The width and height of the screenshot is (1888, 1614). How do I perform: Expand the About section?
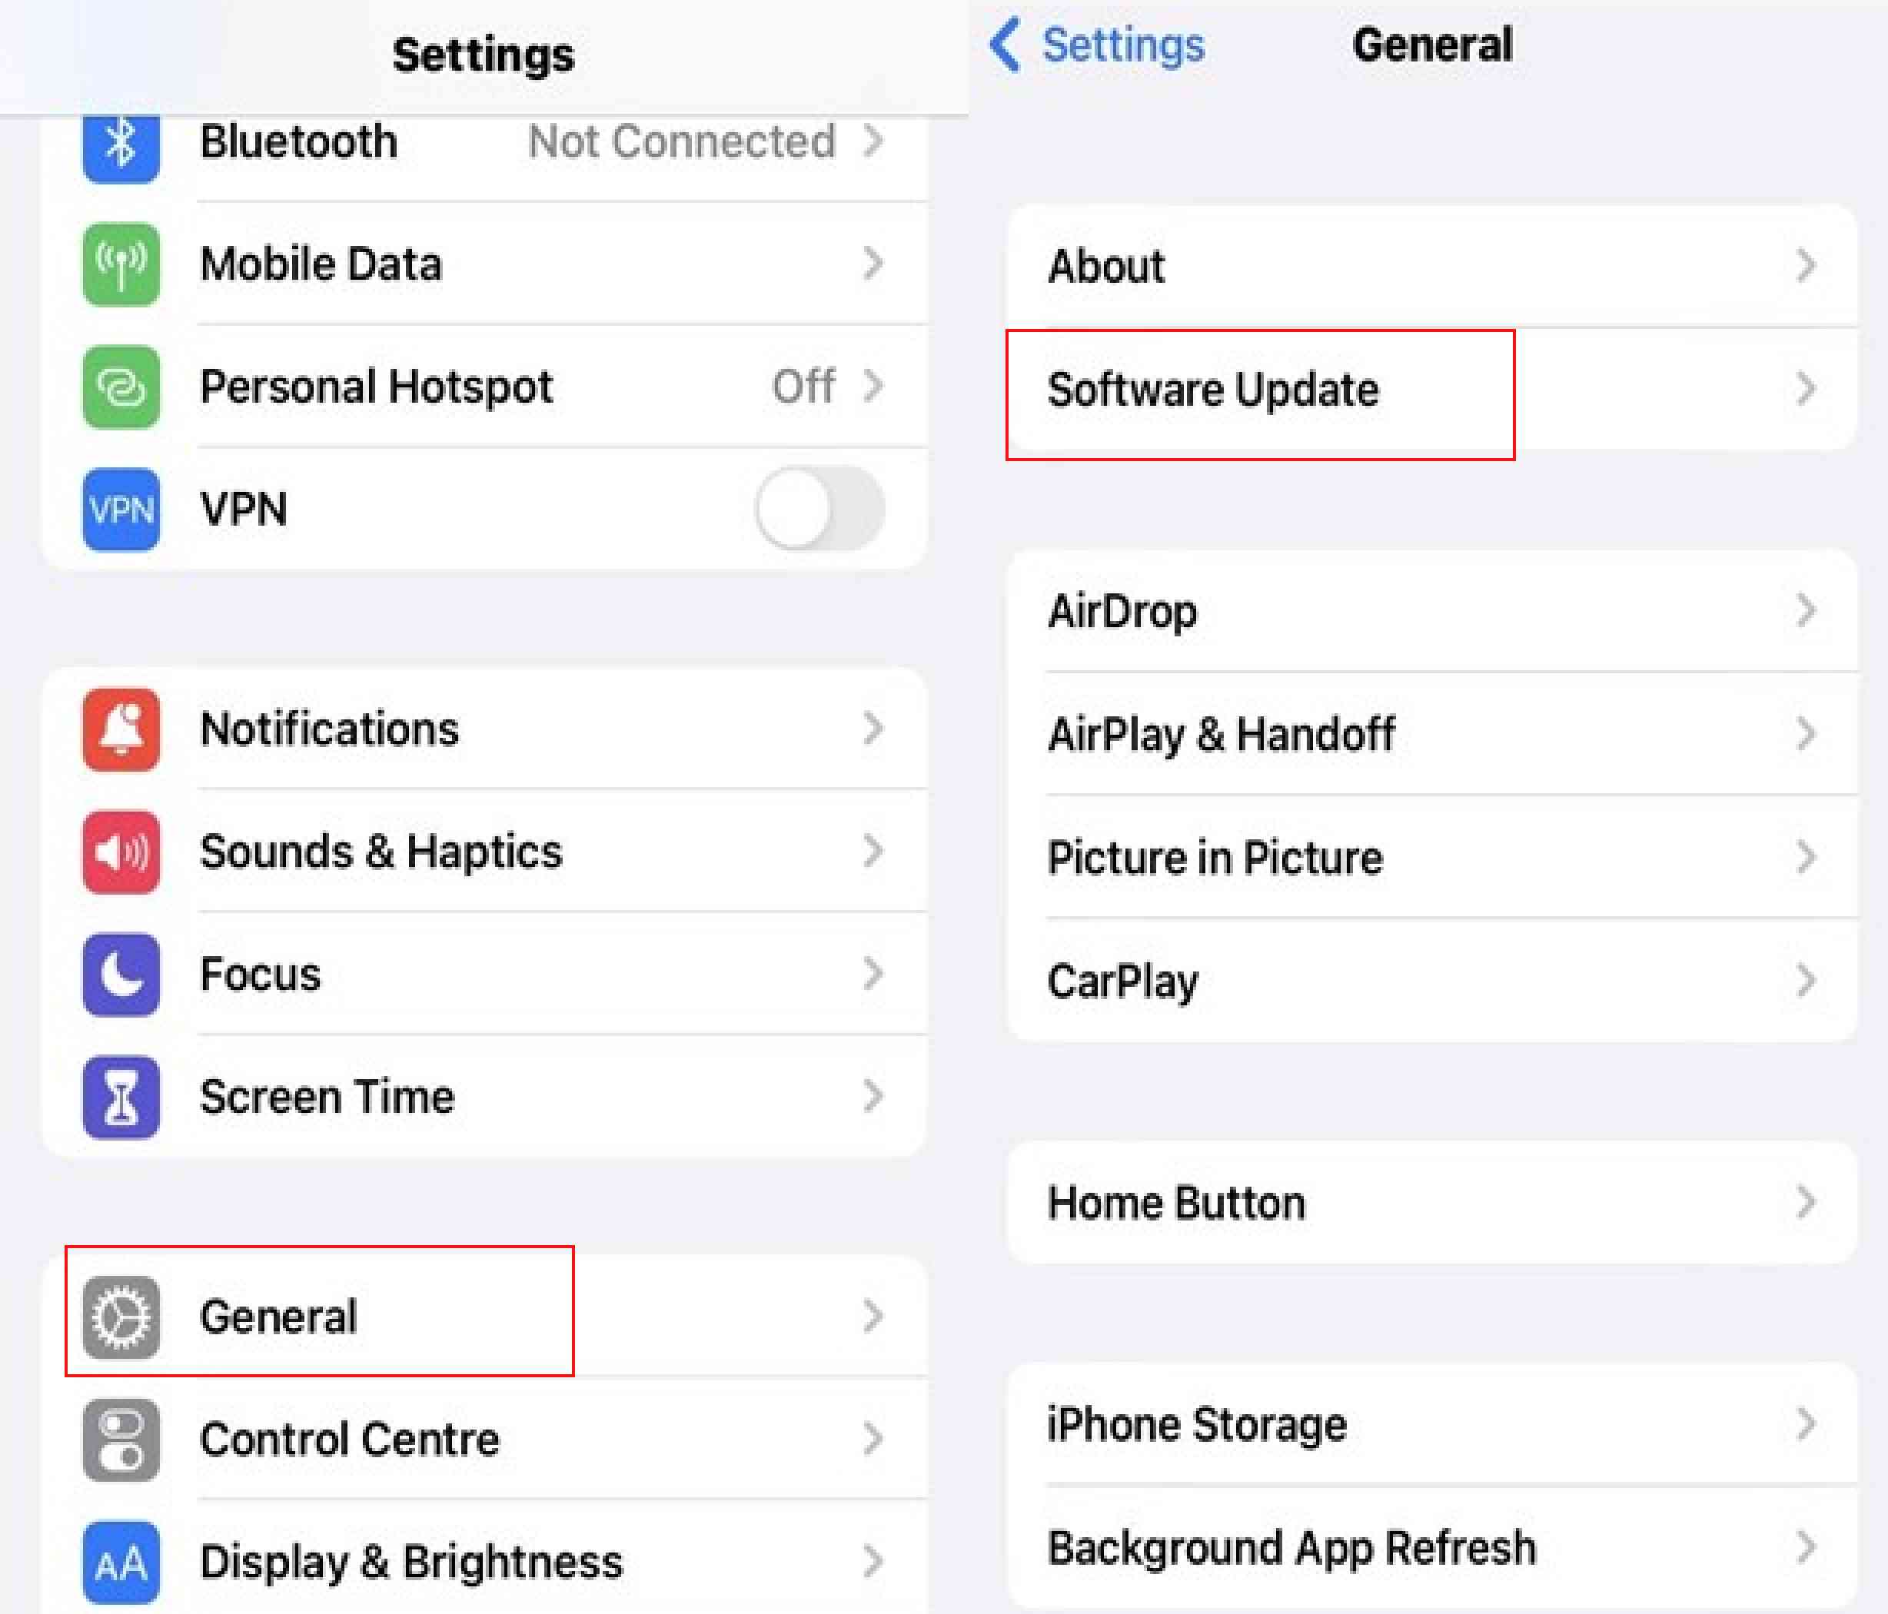point(1430,267)
